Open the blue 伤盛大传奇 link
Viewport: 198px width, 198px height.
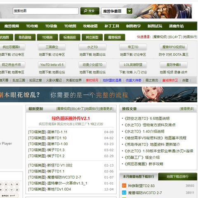[x=134, y=80]
